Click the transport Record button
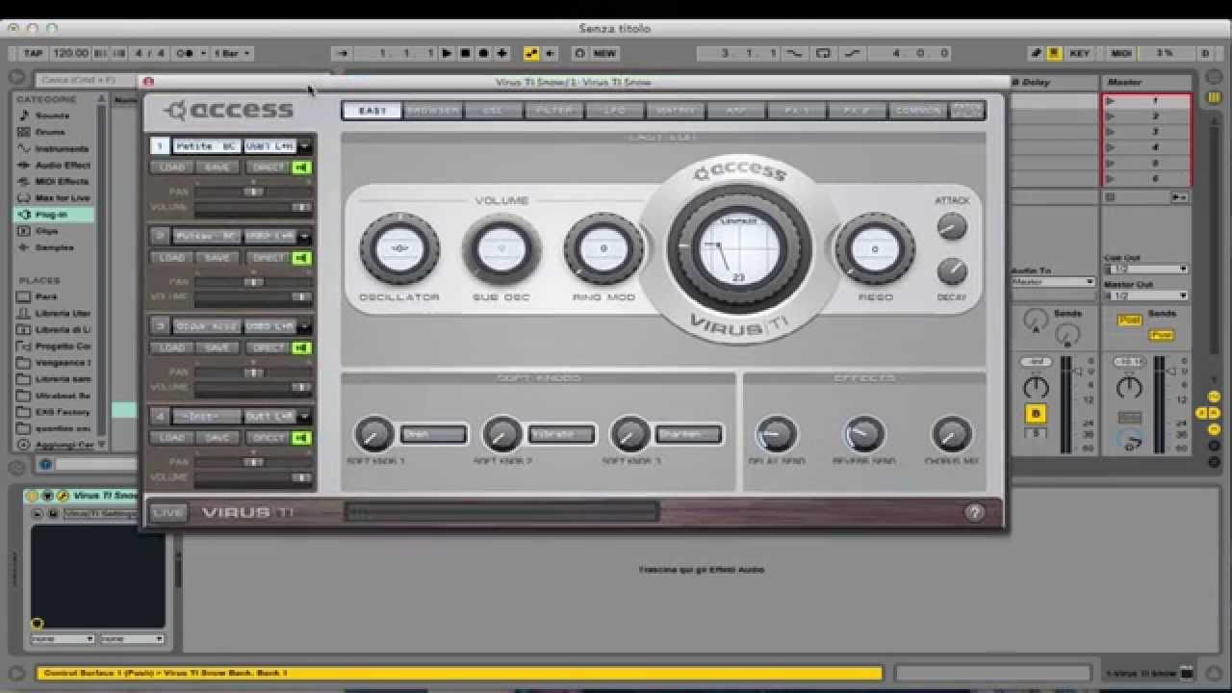The width and height of the screenshot is (1232, 693). click(483, 53)
